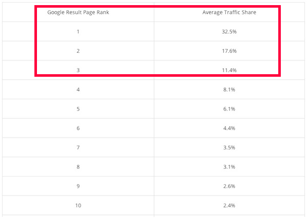Click the Google Result Page Rank header
The height and width of the screenshot is (218, 307).
pyautogui.click(x=78, y=12)
